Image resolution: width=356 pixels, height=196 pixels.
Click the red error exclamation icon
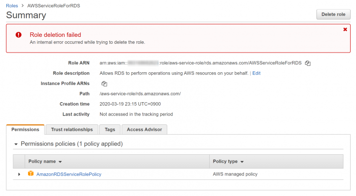[18, 35]
